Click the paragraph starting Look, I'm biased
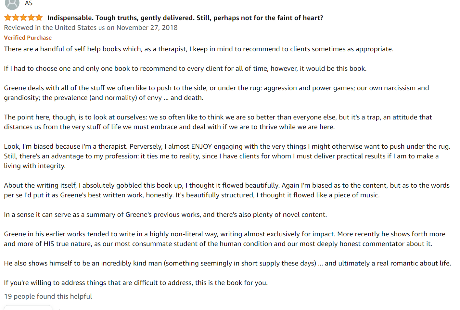 tap(227, 156)
